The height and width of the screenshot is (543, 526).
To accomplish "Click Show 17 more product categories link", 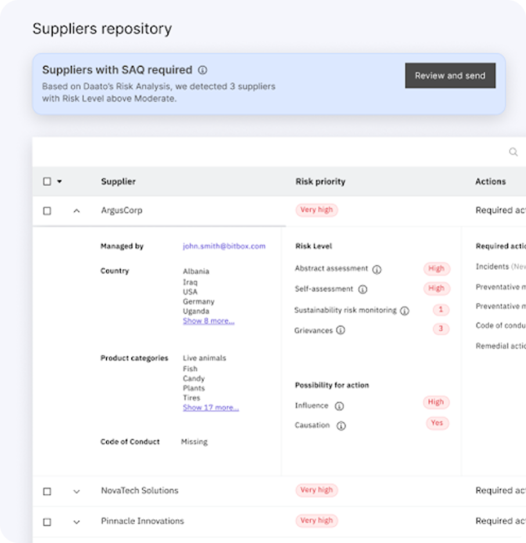I will tap(211, 408).
